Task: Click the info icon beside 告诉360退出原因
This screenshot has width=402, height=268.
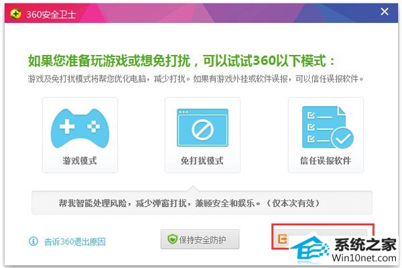Action: pyautogui.click(x=33, y=241)
